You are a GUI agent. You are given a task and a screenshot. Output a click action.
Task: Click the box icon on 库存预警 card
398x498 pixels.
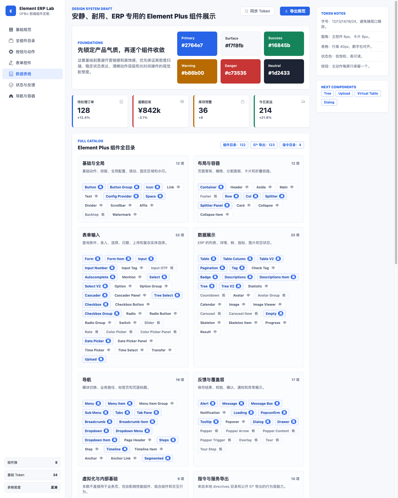pyautogui.click(x=243, y=102)
